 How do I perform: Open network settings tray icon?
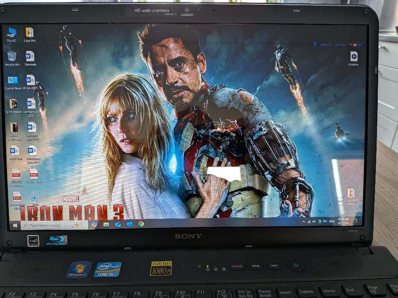309,222
